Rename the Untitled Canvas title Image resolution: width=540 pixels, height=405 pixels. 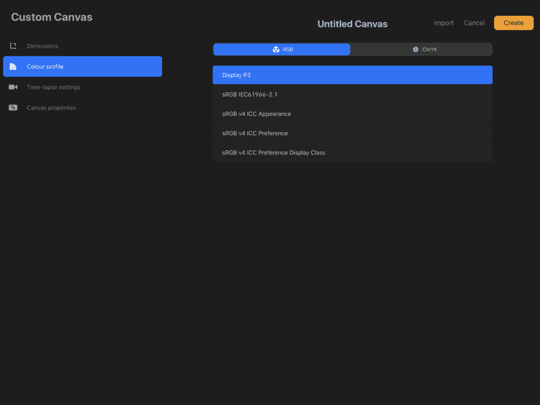tap(352, 23)
